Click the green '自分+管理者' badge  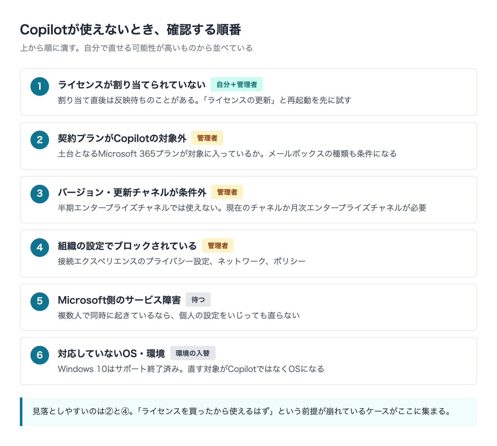[x=237, y=84]
